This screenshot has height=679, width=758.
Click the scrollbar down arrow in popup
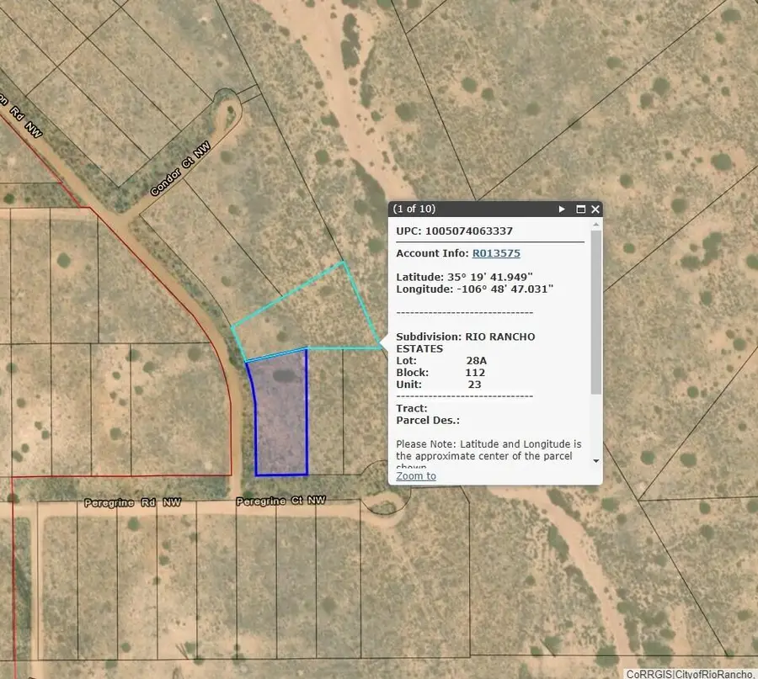pos(595,461)
